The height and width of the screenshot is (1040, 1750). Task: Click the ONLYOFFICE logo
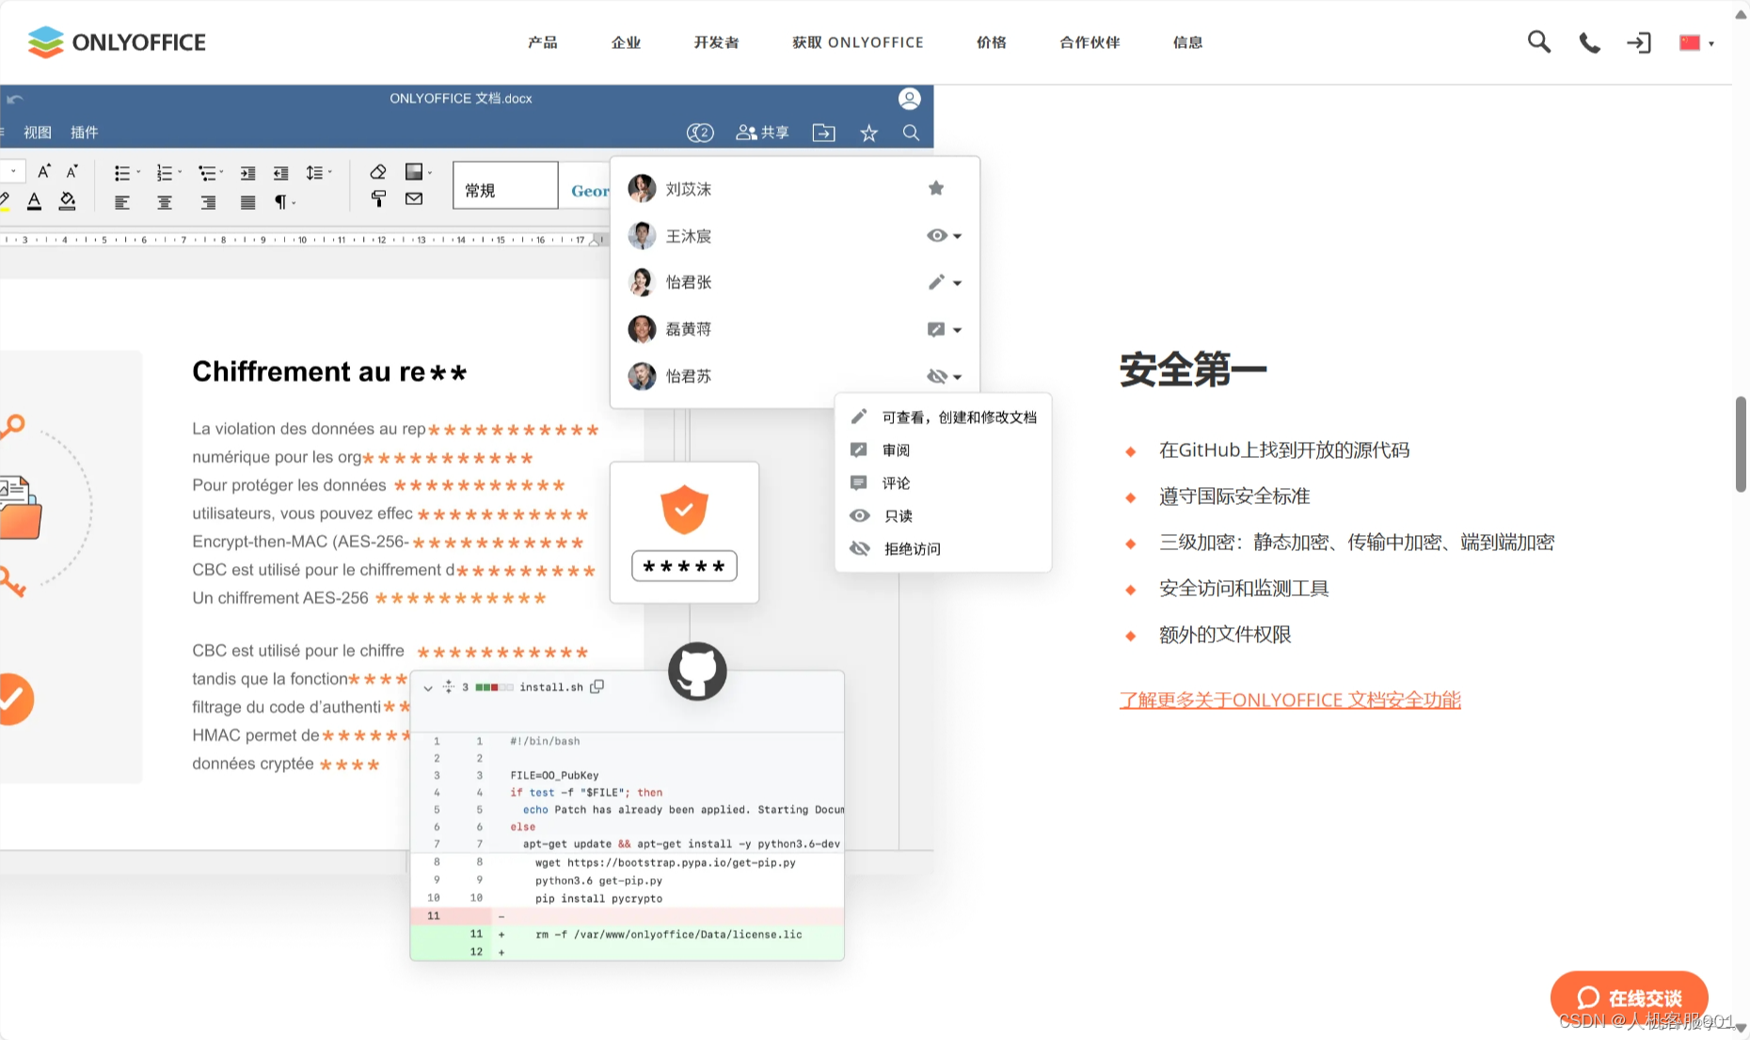pos(117,42)
